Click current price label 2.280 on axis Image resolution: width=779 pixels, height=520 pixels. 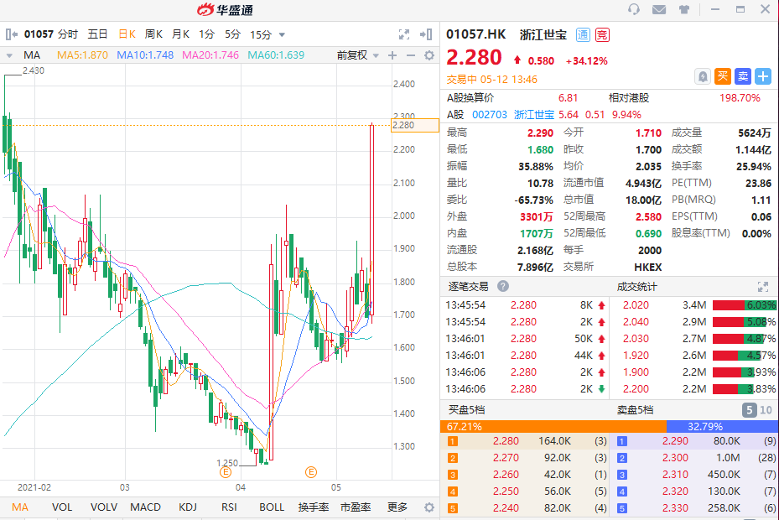415,125
